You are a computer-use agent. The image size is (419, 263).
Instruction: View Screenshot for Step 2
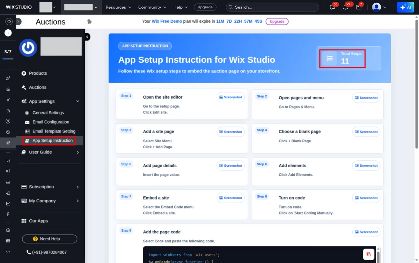(x=366, y=98)
